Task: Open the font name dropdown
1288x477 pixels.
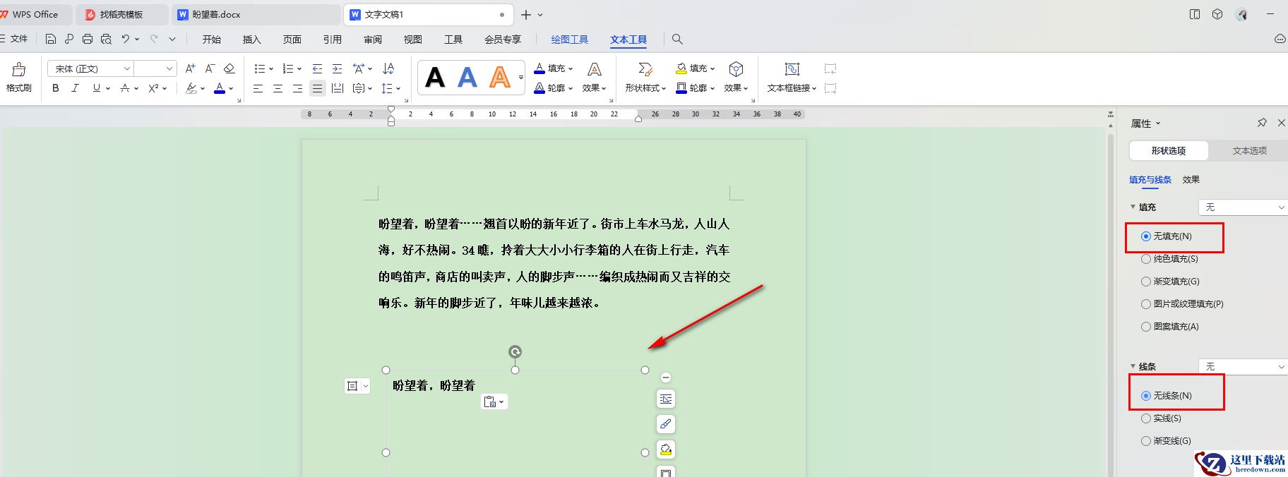Action: click(127, 68)
